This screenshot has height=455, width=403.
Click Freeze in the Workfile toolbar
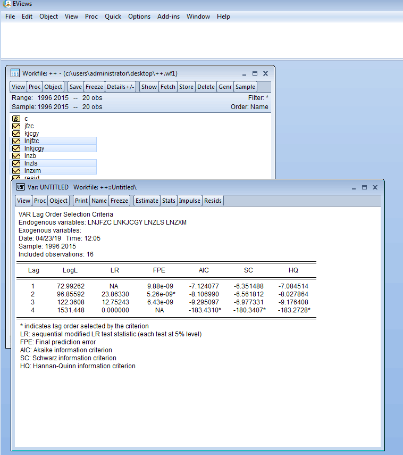click(x=94, y=87)
